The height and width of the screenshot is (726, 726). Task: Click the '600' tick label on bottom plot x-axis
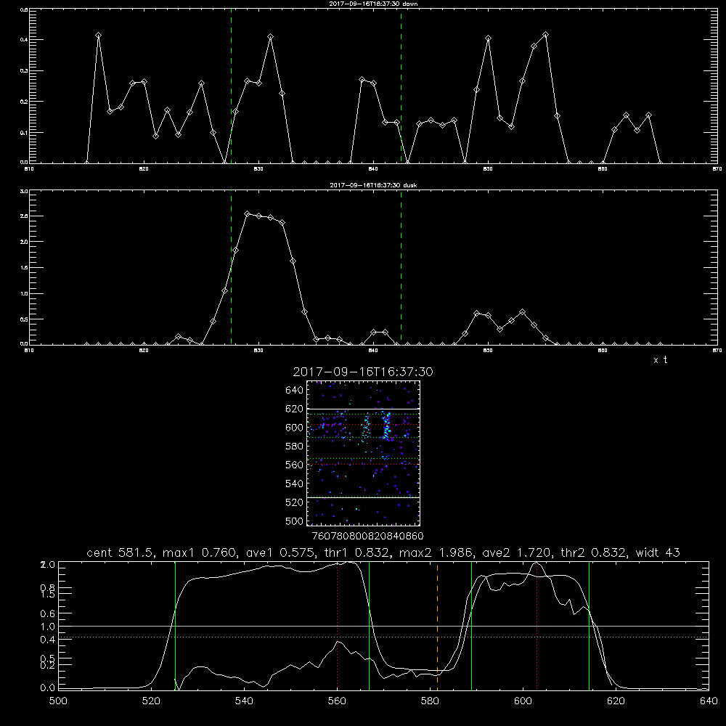pyautogui.click(x=523, y=701)
